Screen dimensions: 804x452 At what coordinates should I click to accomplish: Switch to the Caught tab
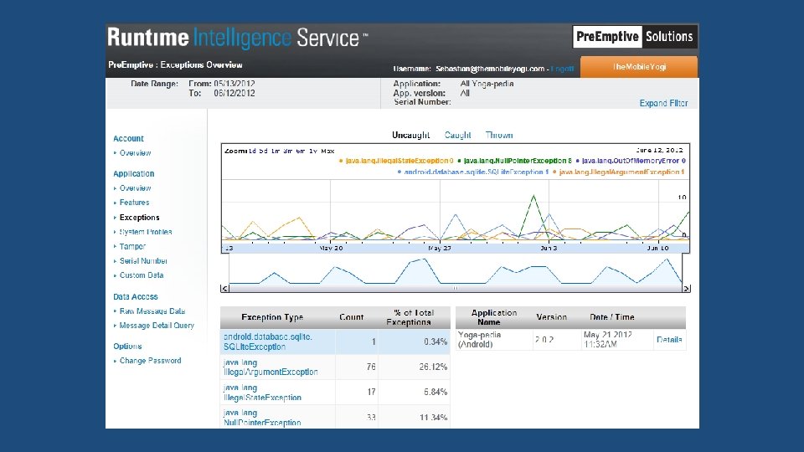(x=457, y=135)
